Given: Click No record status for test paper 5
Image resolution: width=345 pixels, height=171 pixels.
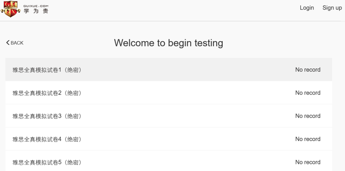Looking at the screenshot, I should click(308, 162).
